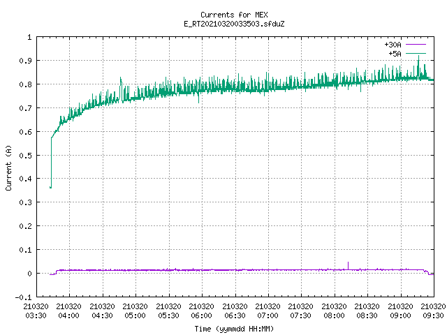Click the x-axis tick "210320 05:00"
447x335 pixels.
(x=135, y=311)
